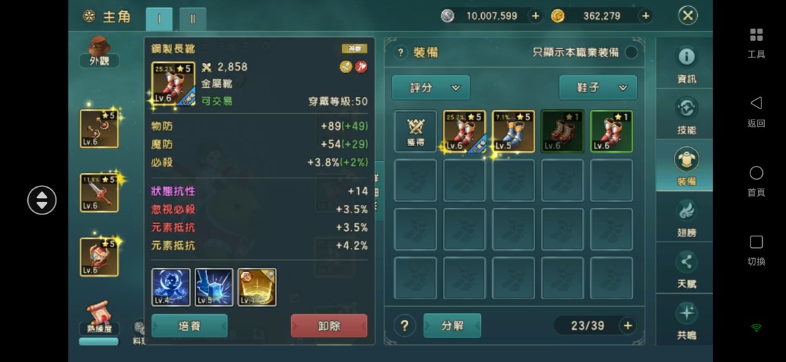
Task: Open the 資訊 info sidebar icon
Action: [x=686, y=64]
